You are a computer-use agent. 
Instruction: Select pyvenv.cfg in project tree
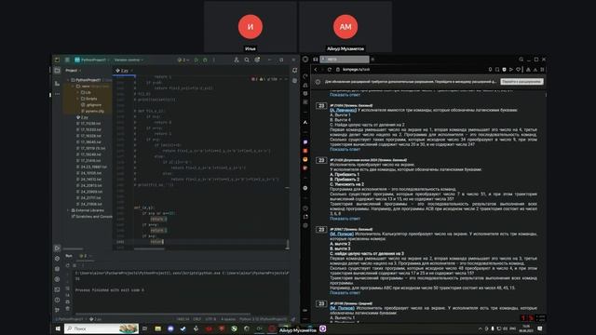(x=94, y=112)
